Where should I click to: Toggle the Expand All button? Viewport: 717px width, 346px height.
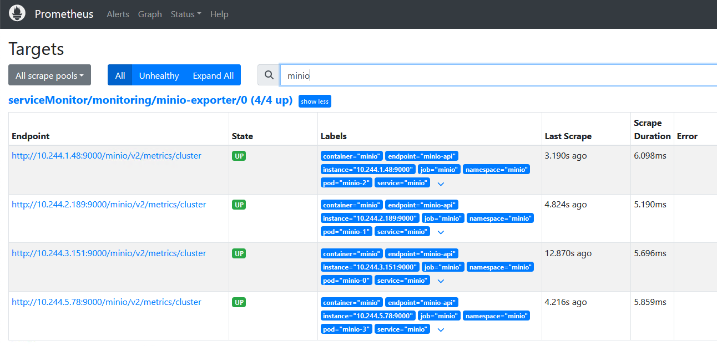click(x=213, y=75)
